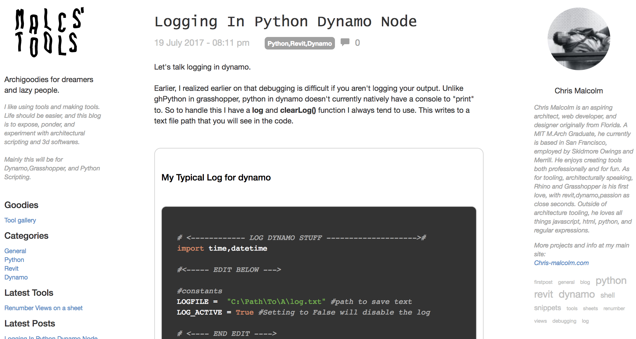
Task: Open Renumber Views on a sheet tool
Action: click(x=43, y=308)
